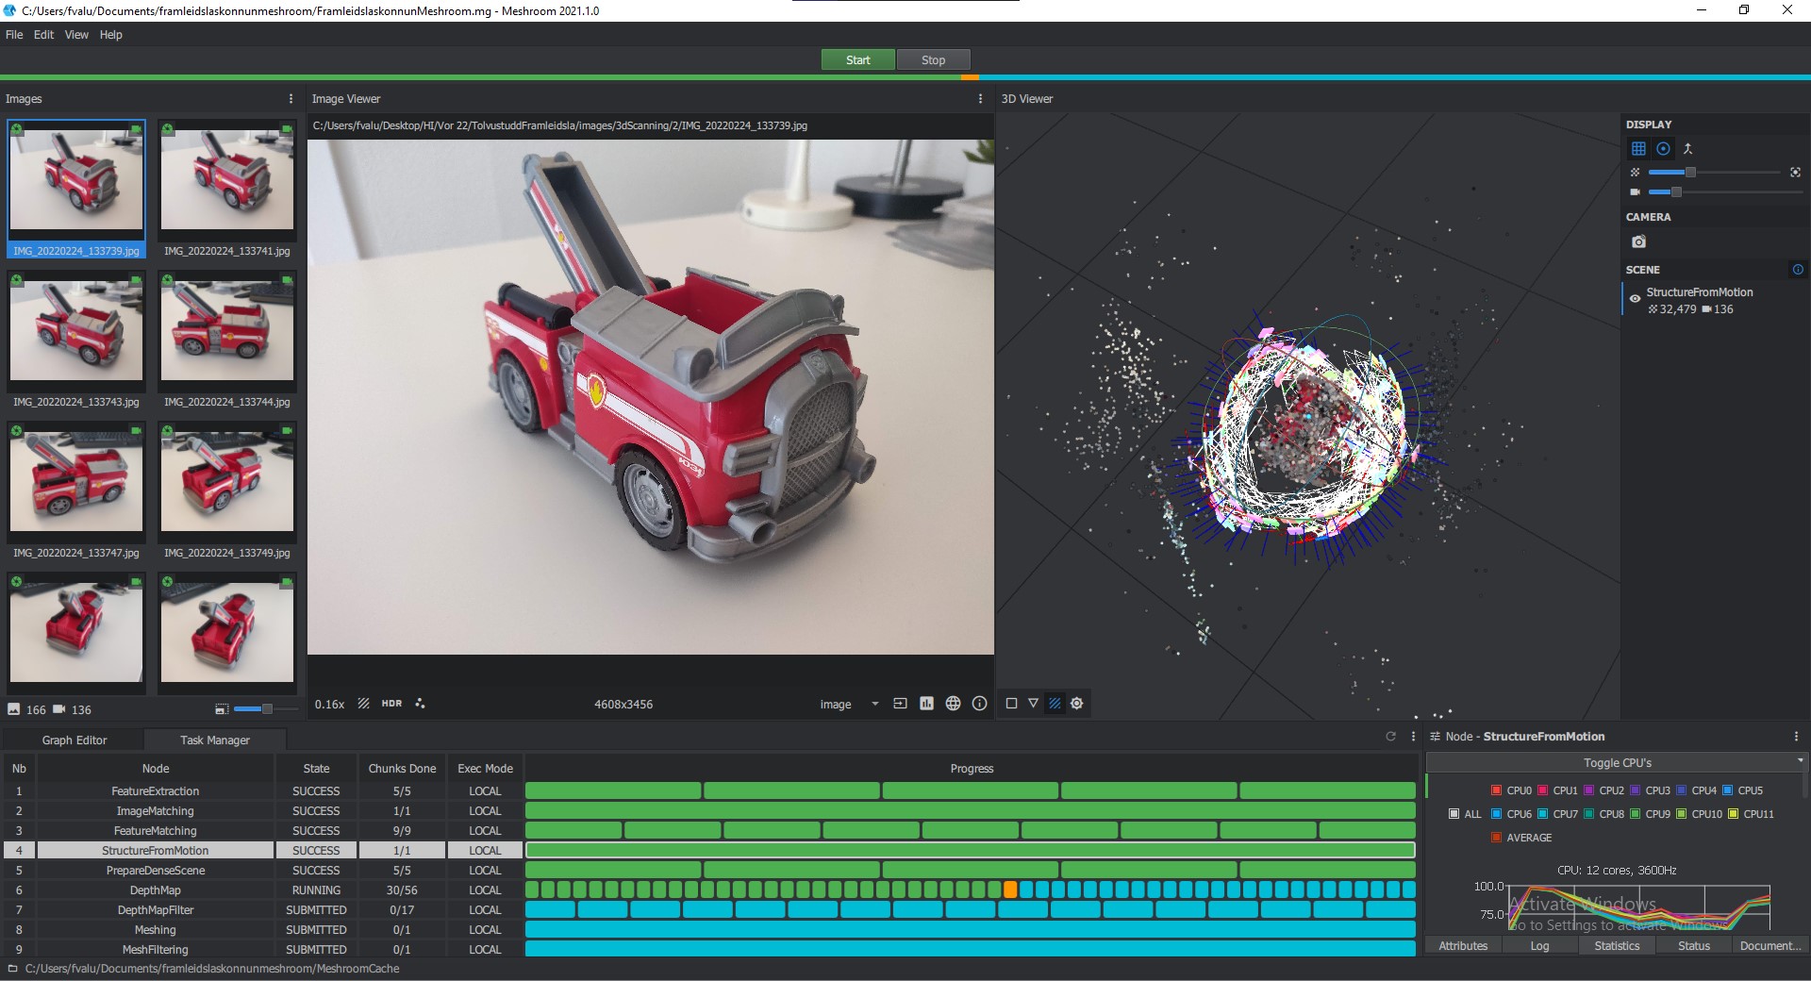The height and width of the screenshot is (981, 1811).
Task: Click the image output arrow-box icon
Action: pyautogui.click(x=900, y=704)
